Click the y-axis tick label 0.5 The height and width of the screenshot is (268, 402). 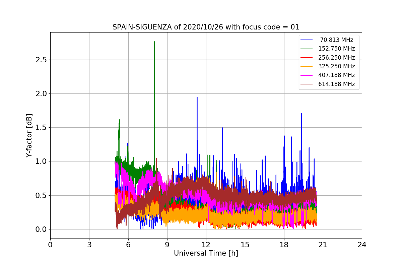[40, 196]
